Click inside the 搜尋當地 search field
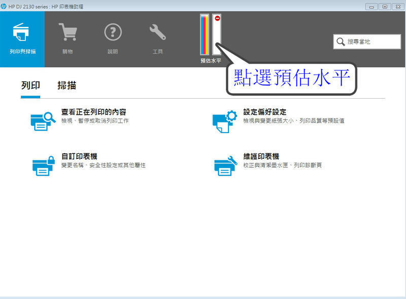Viewport: 406px width, 299px height. (370, 41)
